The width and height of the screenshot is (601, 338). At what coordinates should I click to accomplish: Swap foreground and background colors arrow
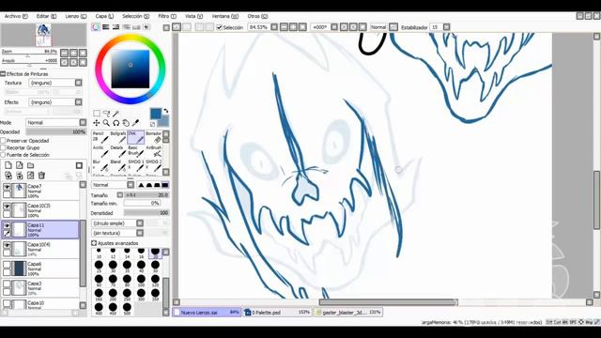tap(166, 111)
